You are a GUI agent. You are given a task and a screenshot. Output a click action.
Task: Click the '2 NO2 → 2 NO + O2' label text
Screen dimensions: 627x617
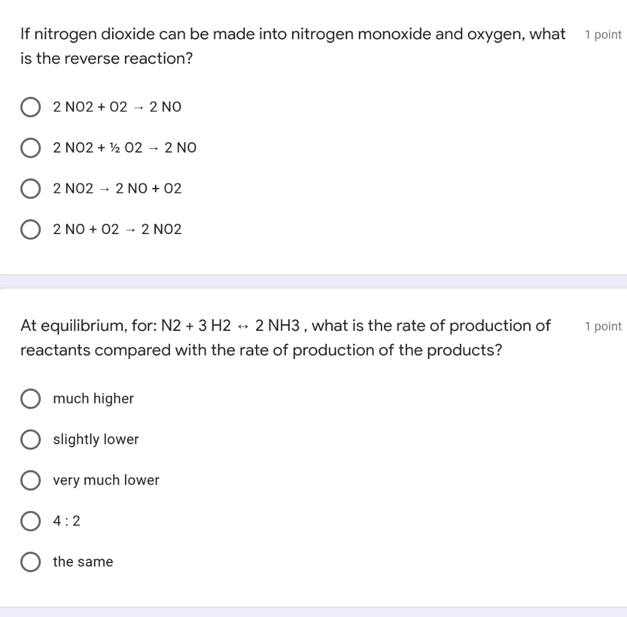point(117,189)
